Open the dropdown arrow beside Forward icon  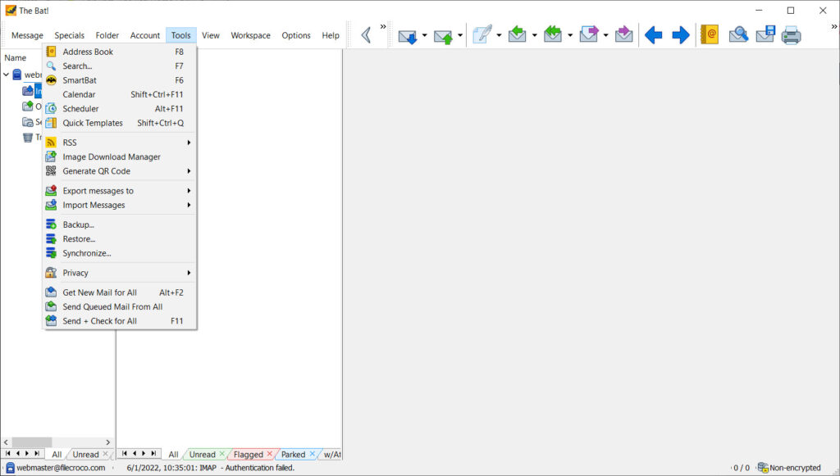[x=606, y=35]
